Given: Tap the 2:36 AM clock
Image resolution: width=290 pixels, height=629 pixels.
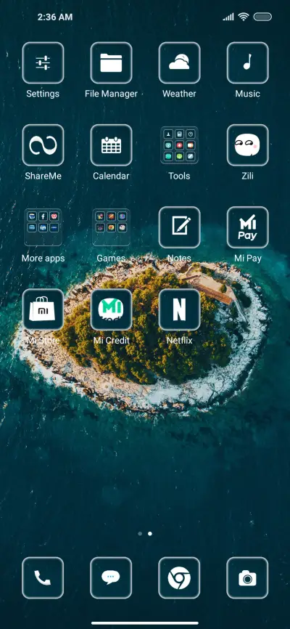Looking at the screenshot, I should click(x=55, y=17).
